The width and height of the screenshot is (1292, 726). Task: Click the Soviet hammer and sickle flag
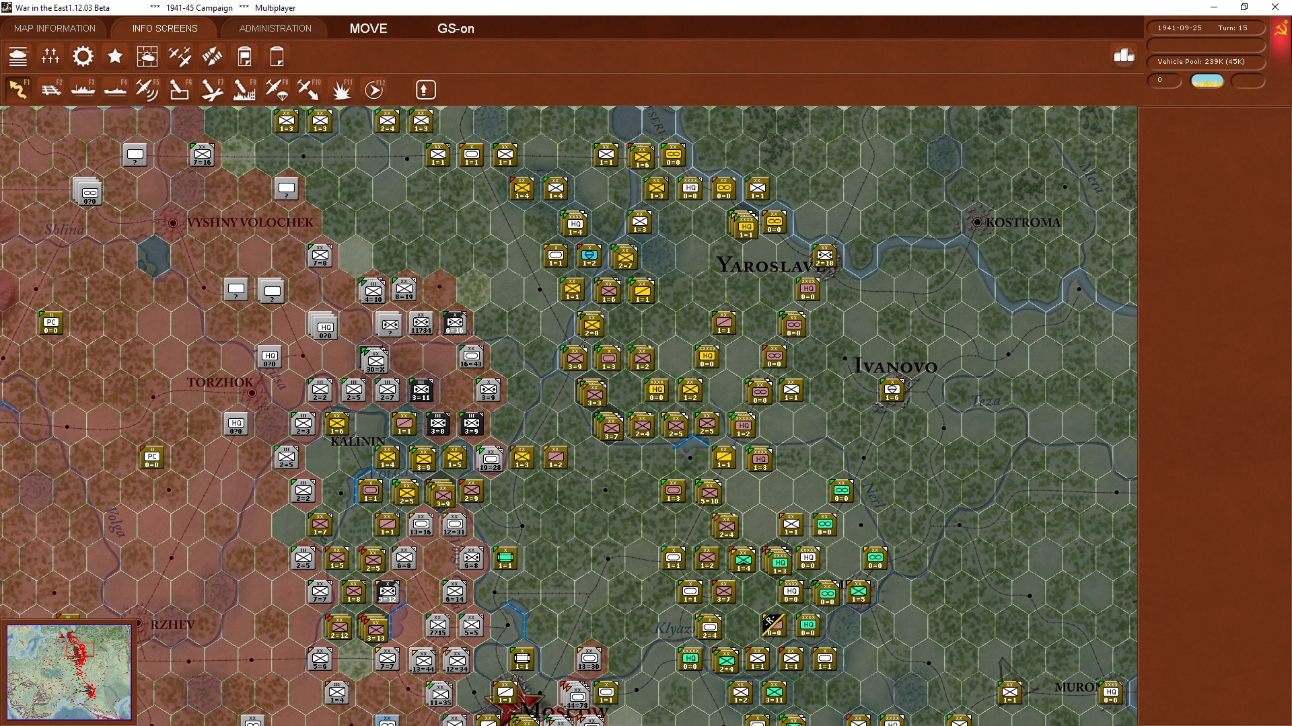(1280, 30)
